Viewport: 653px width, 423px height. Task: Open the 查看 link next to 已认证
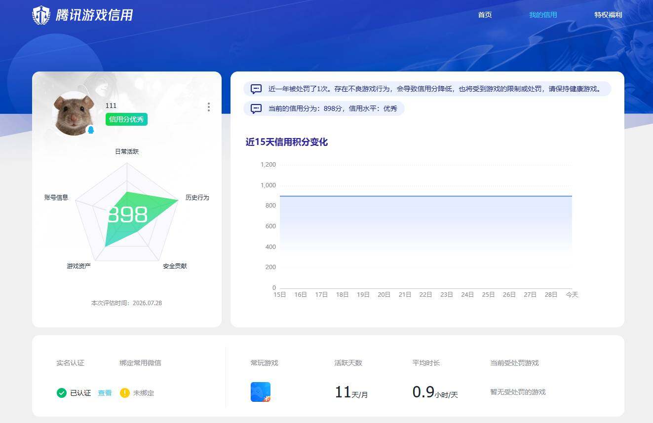point(105,393)
